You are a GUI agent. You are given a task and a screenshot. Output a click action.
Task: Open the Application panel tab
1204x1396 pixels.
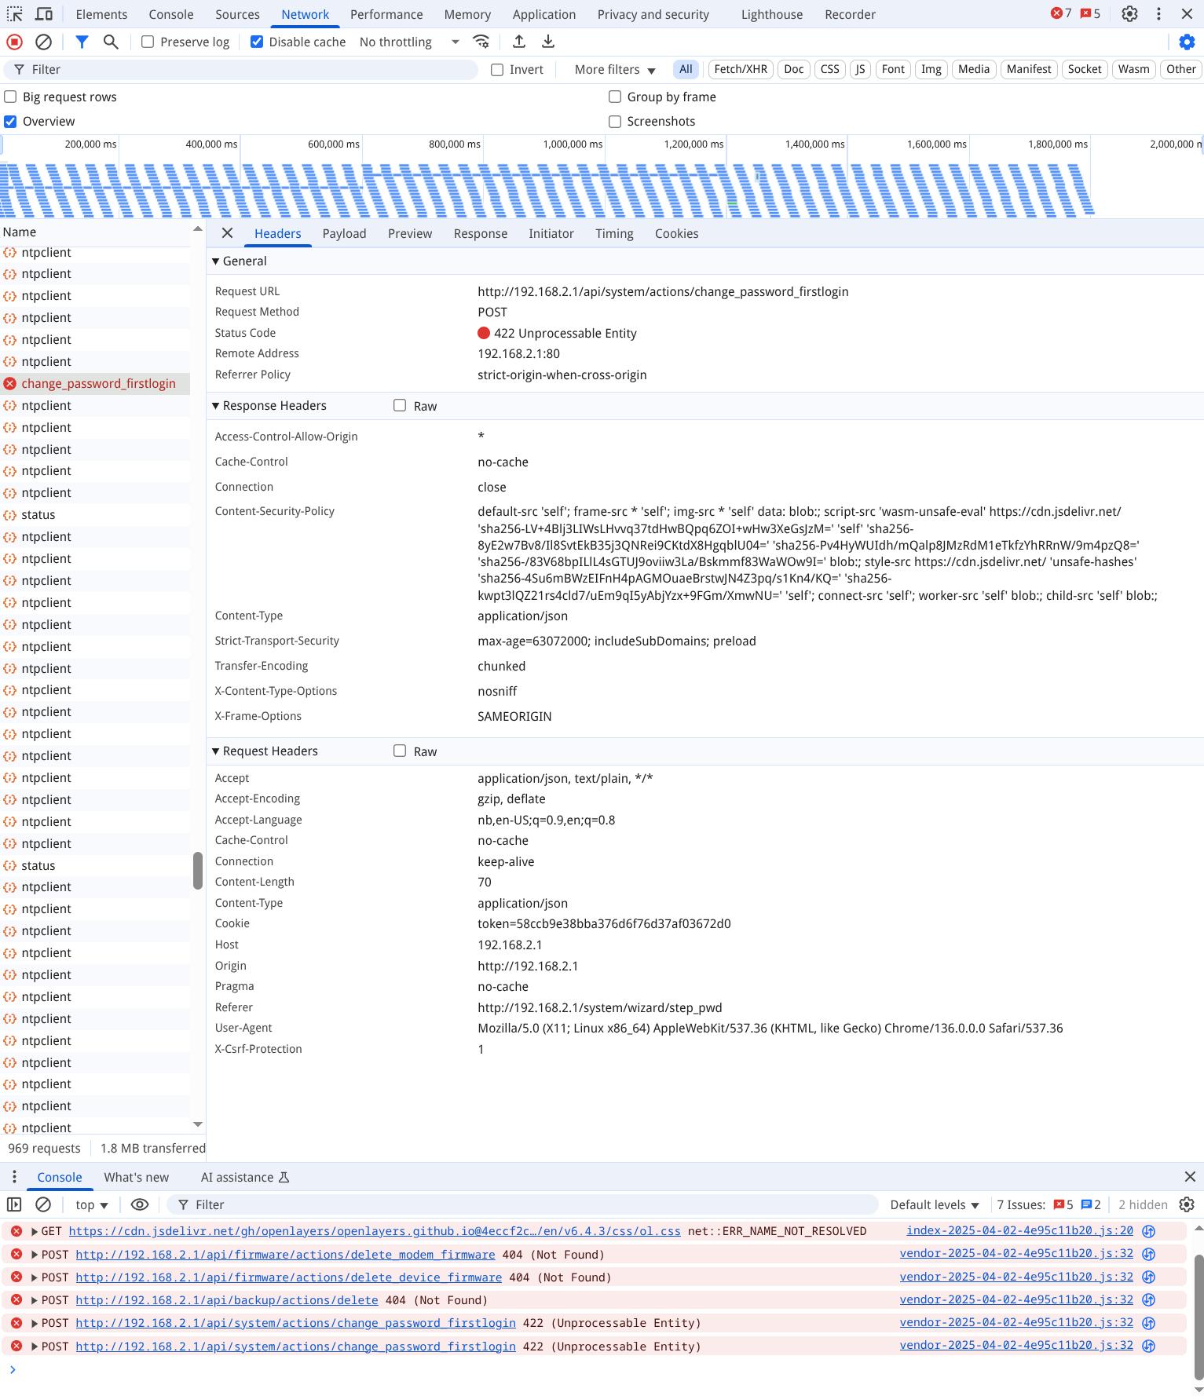point(543,14)
